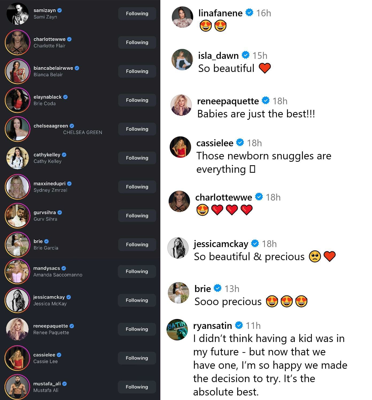This screenshot has height=400, width=372.
Task: Click Following button next to chelseaagreen
Action: pyautogui.click(x=137, y=129)
